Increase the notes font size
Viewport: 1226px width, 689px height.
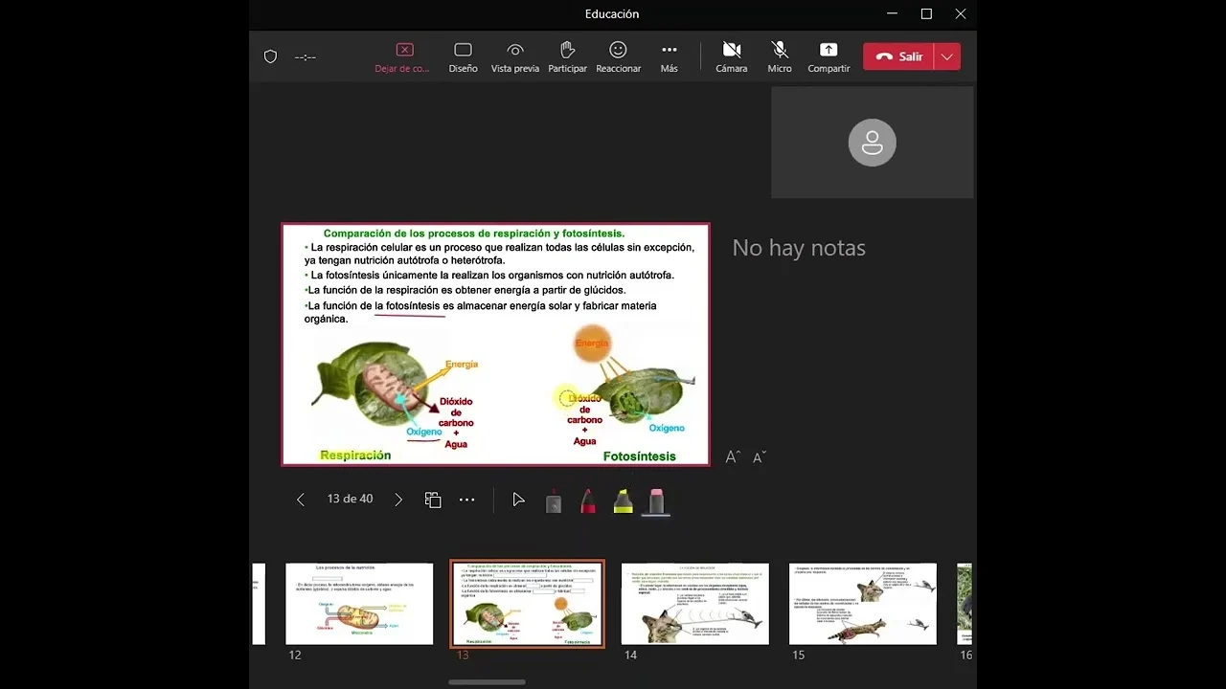733,457
